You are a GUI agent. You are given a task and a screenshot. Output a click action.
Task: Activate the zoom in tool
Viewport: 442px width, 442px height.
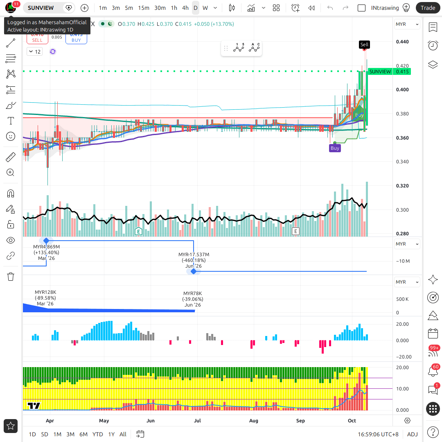click(10, 173)
